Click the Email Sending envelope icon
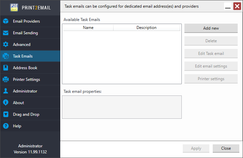 (6, 33)
